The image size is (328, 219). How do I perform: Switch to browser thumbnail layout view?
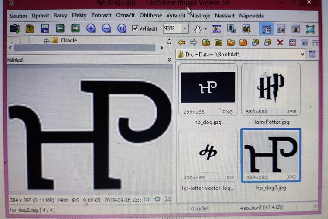pyautogui.click(x=266, y=29)
